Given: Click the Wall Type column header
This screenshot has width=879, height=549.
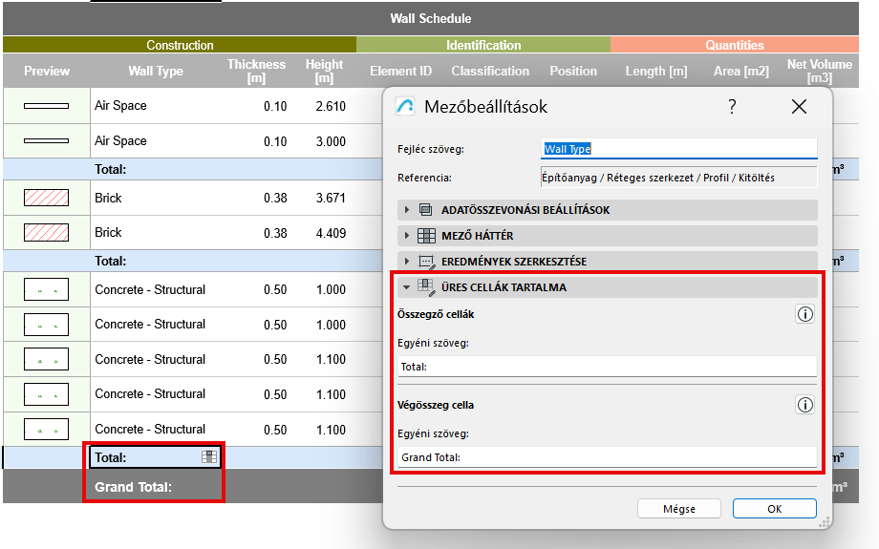Looking at the screenshot, I should pos(156,72).
